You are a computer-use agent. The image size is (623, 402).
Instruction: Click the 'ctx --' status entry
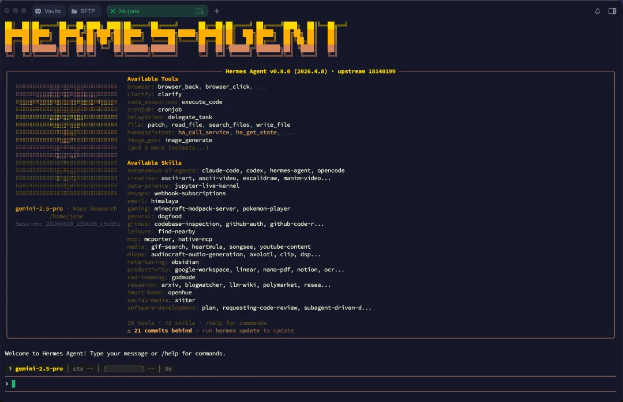coord(83,369)
